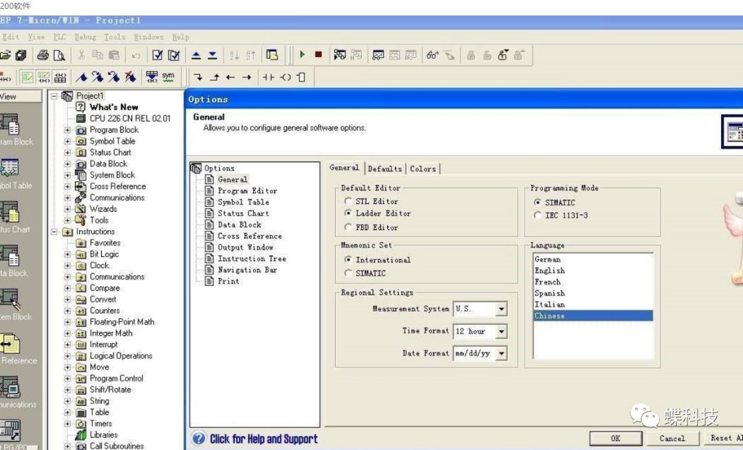Screen dimensions: 743x450
Task: Expand the Symbol Table tree node
Action: pos(67,141)
